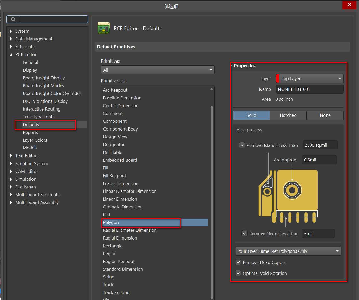Expand the System tree node
Image resolution: width=359 pixels, height=300 pixels.
tap(11, 31)
